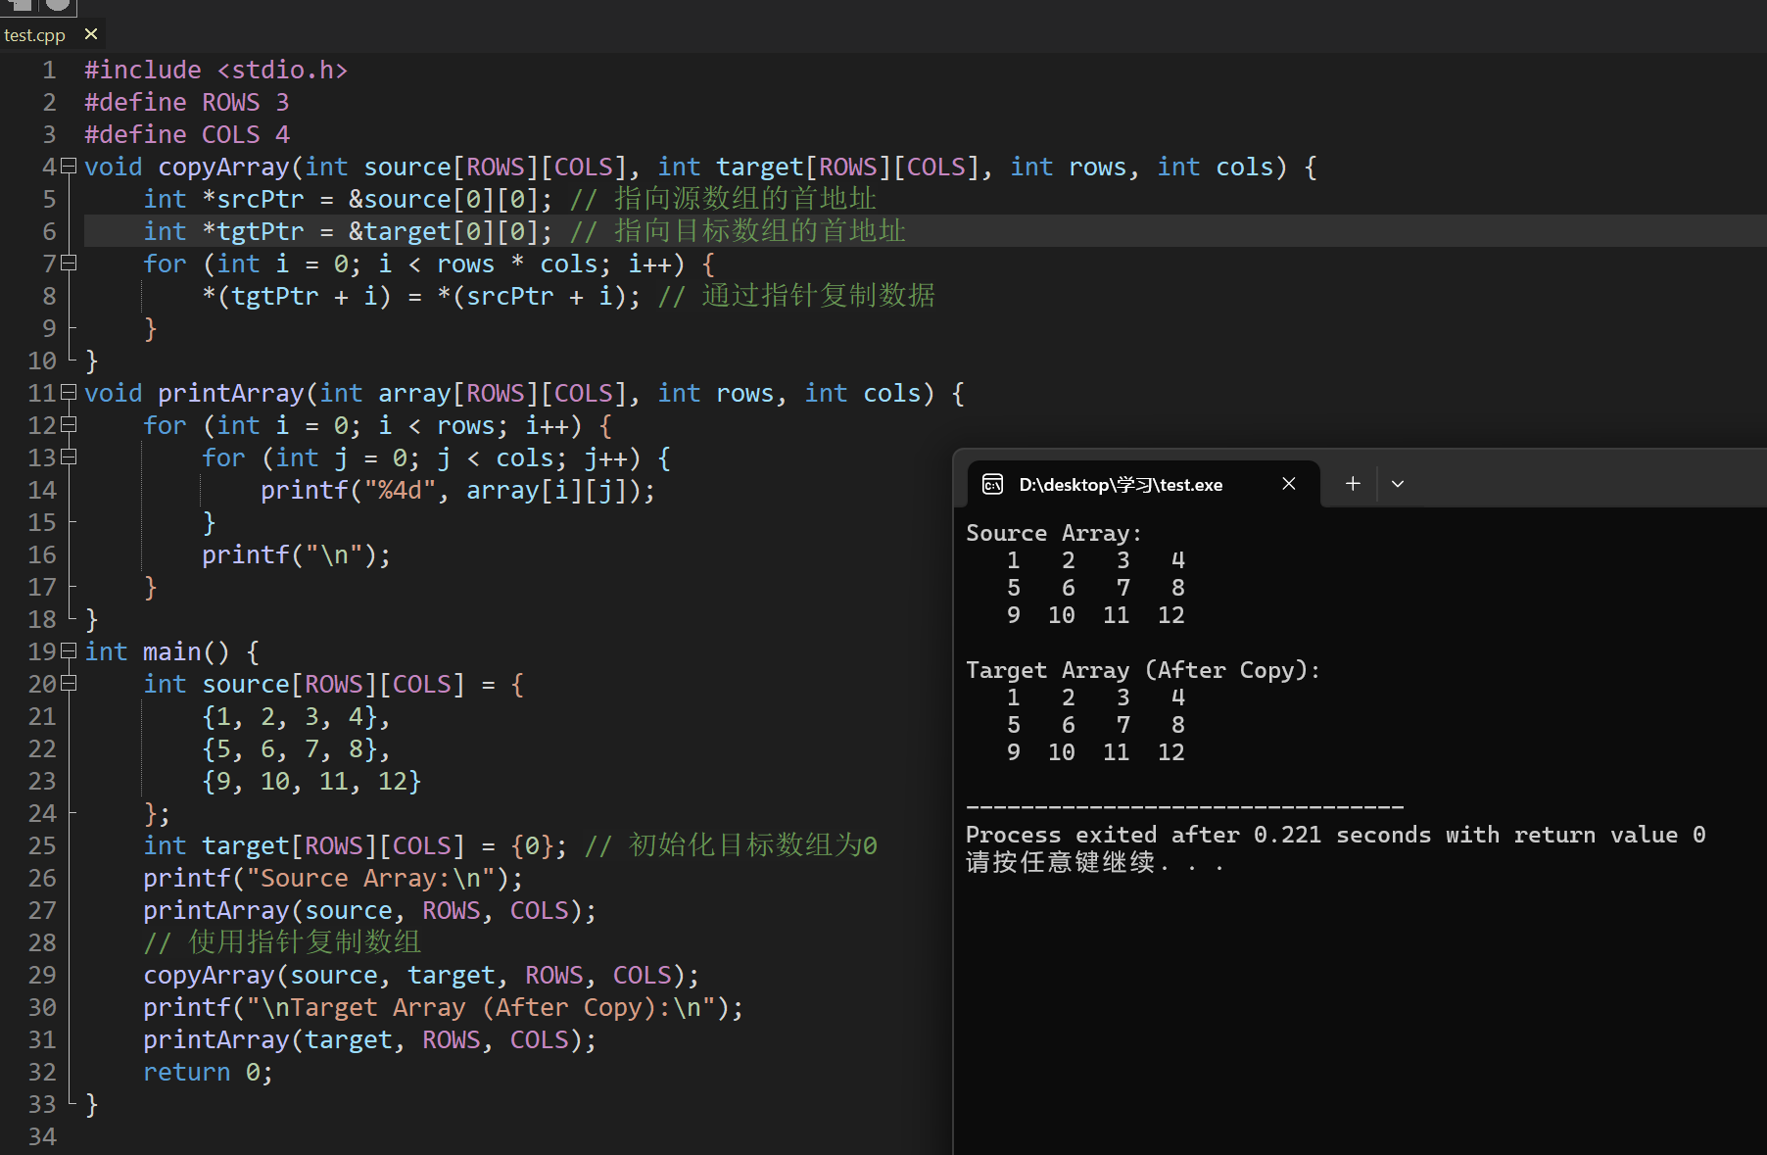Collapse the printArray function fold on line 11
This screenshot has width=1767, height=1155.
pyautogui.click(x=69, y=393)
